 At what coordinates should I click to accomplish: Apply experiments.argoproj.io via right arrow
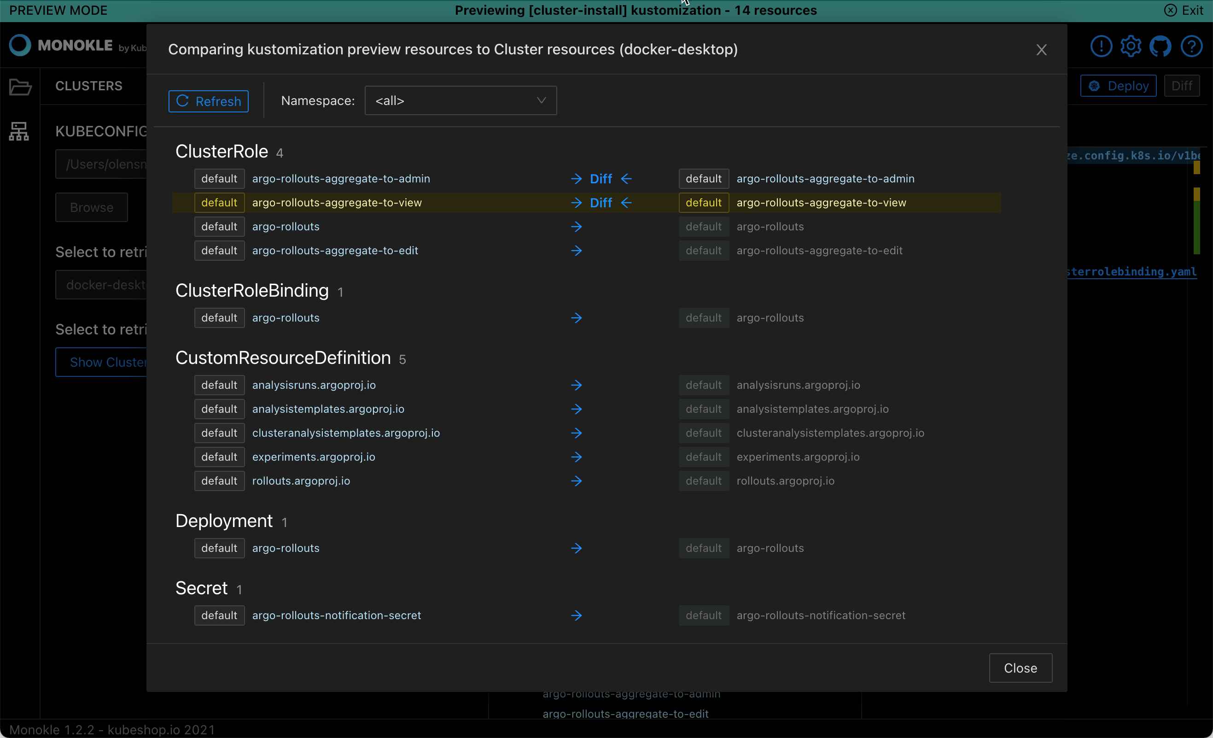577,457
